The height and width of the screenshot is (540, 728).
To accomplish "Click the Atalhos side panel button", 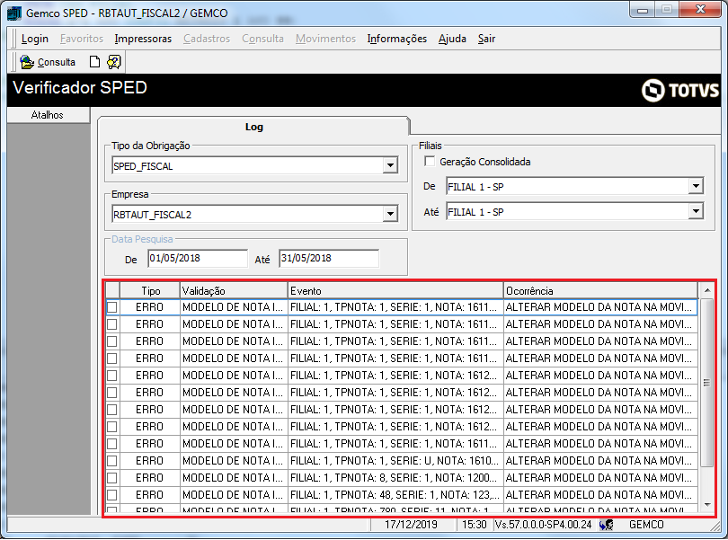I will [49, 115].
